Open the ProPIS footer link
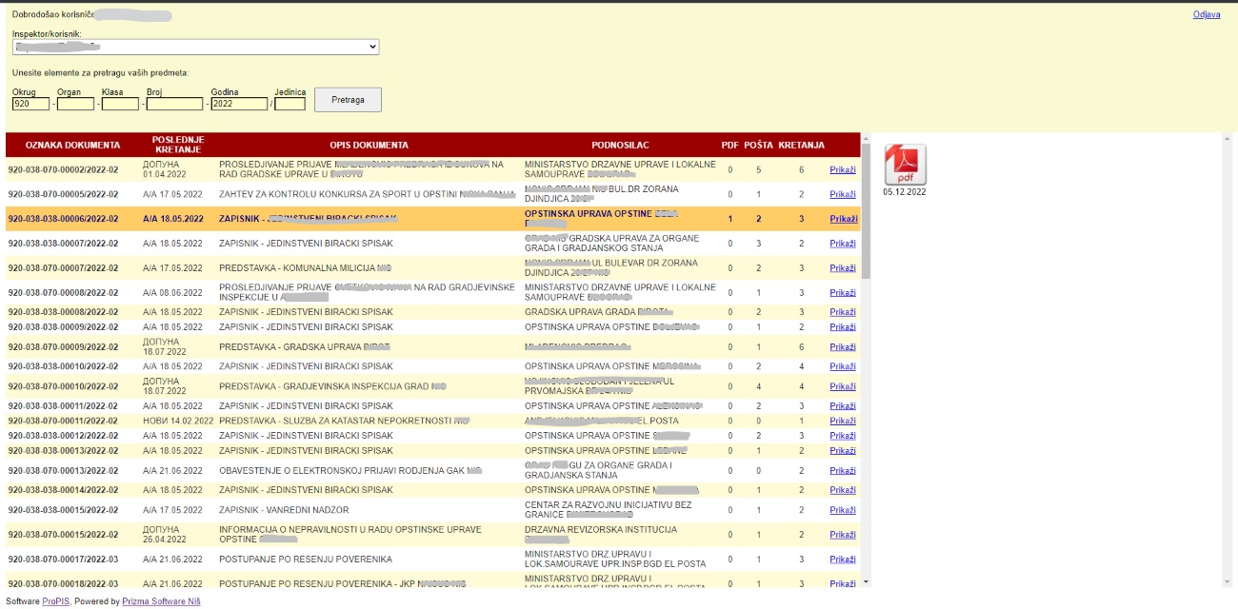This screenshot has height=609, width=1238. [x=55, y=601]
